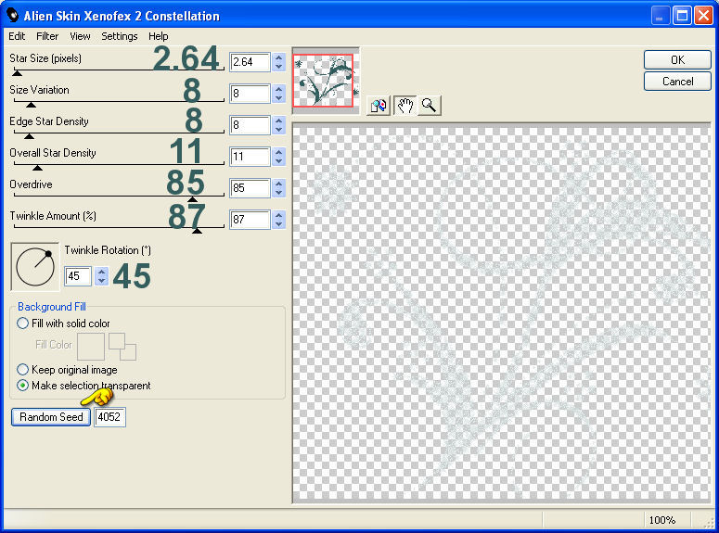Select the hand pan tool
This screenshot has width=719, height=533.
pos(404,106)
